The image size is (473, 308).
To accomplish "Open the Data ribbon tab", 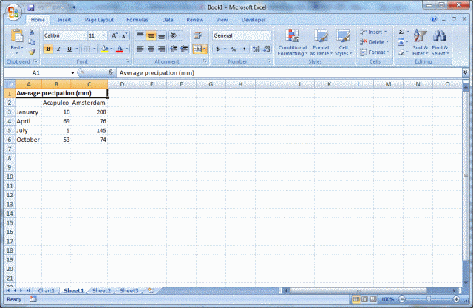I will coord(168,20).
